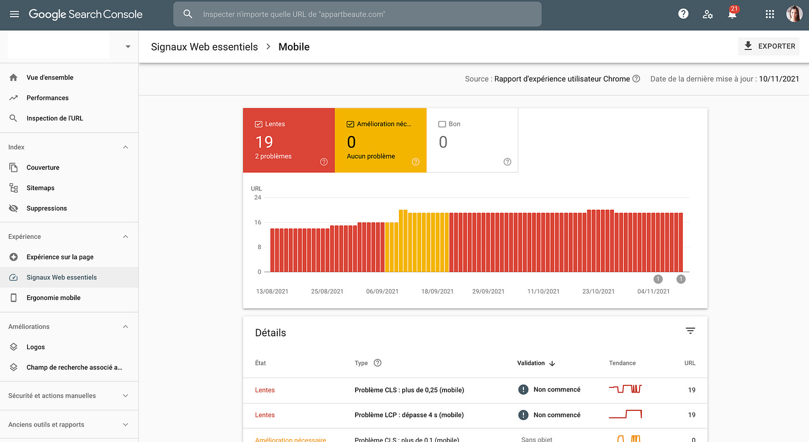
Task: Click the chart annotation marker near 04/11/2021
Action: click(658, 279)
